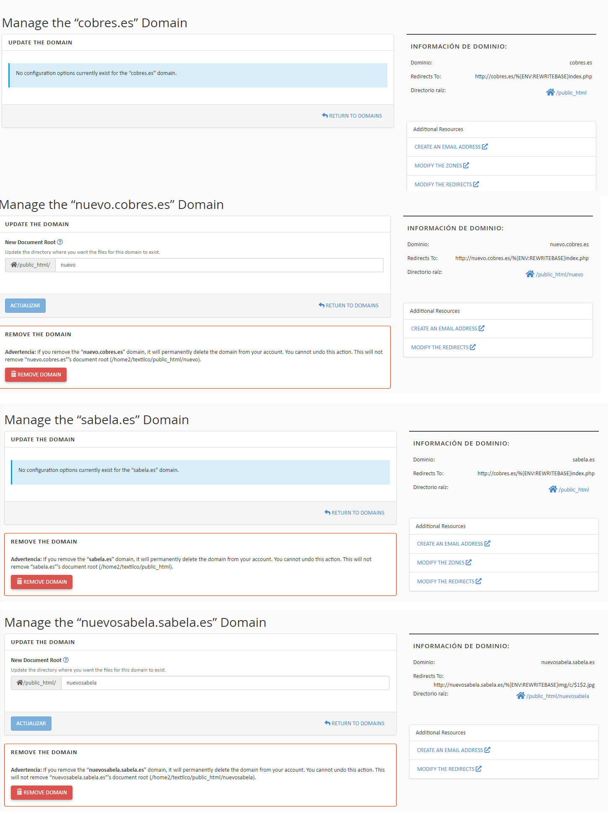Click the 'No configuration options' notice for sabela.es

pyautogui.click(x=200, y=472)
